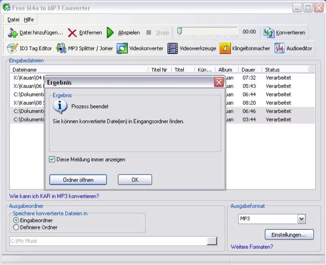The width and height of the screenshot is (326, 265).
Task: Sort by the Dauer column header
Action: [x=250, y=70]
